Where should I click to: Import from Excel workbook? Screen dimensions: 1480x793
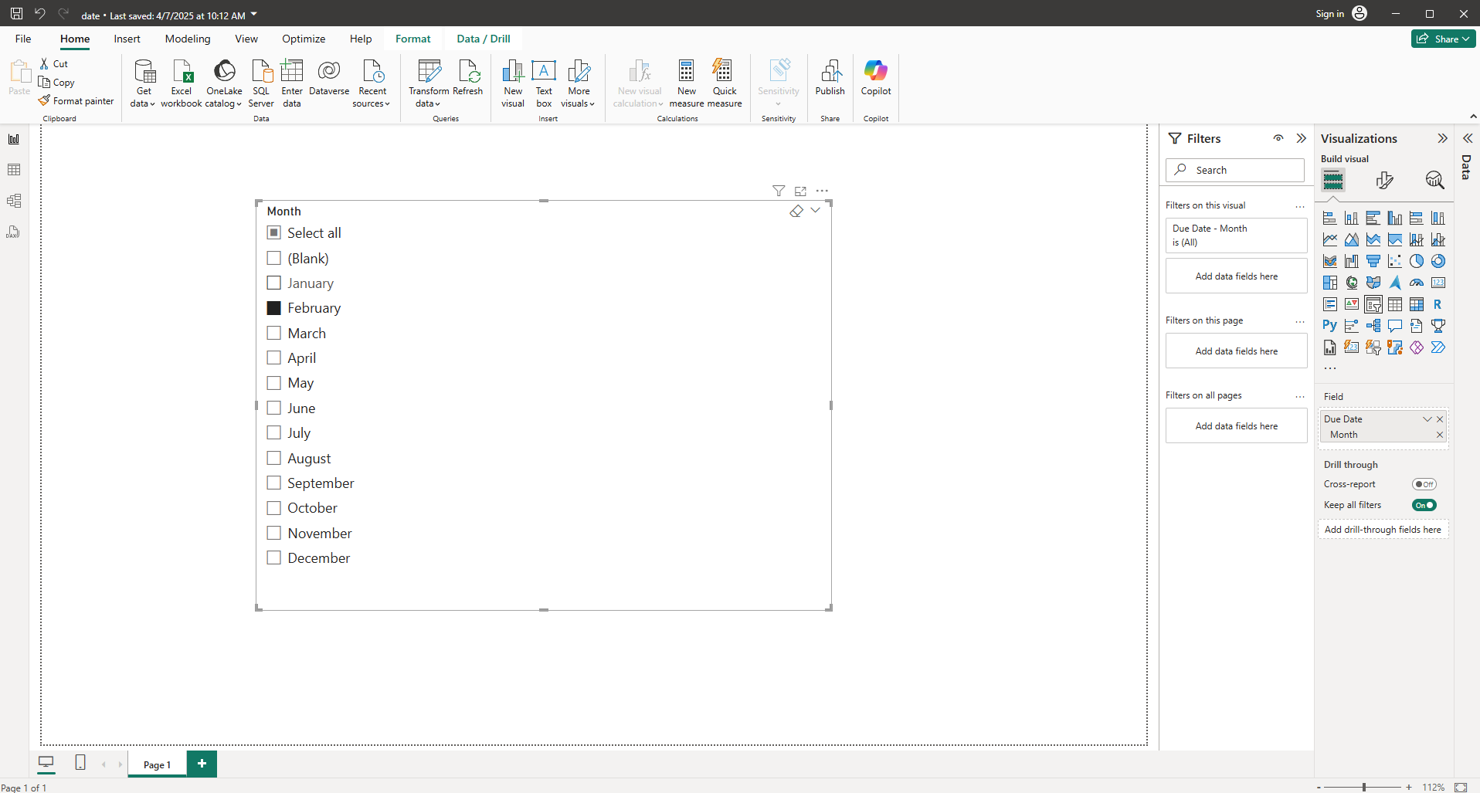pyautogui.click(x=182, y=83)
